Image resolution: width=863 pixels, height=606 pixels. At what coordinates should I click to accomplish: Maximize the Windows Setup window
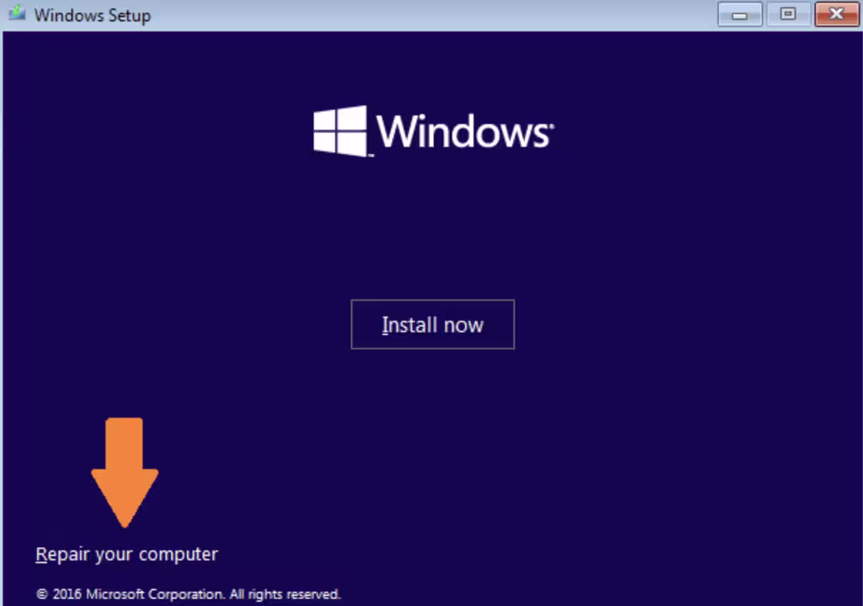[x=788, y=14]
